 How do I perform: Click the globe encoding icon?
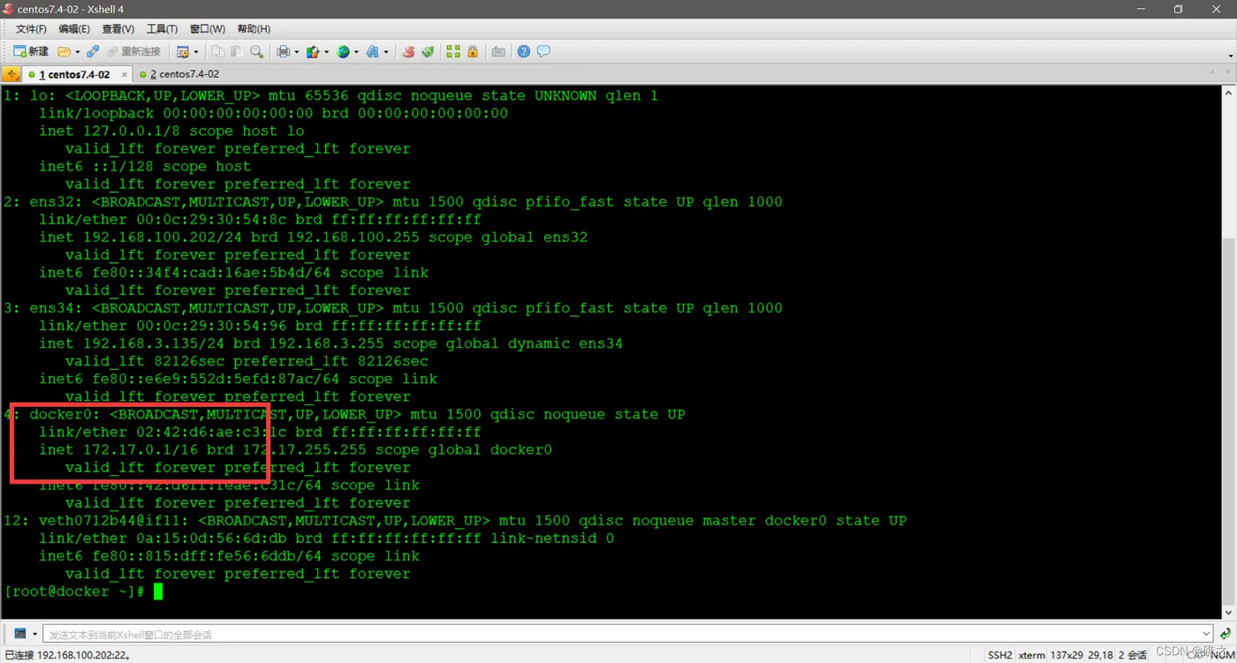pos(343,51)
